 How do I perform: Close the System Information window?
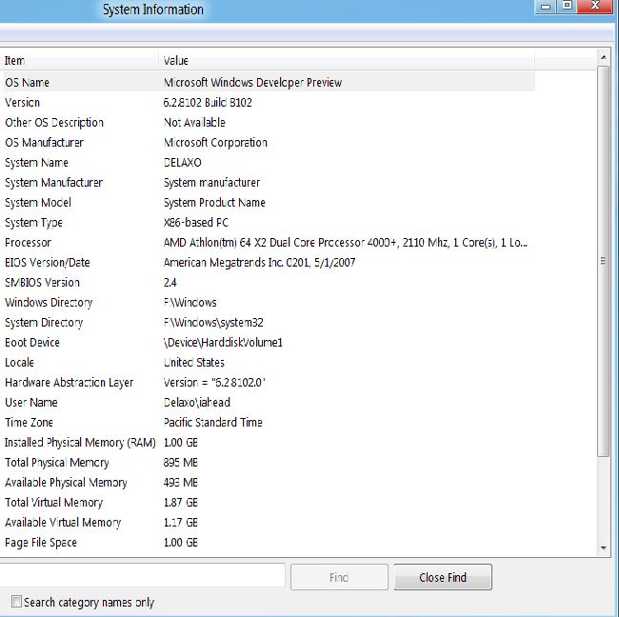click(596, 6)
